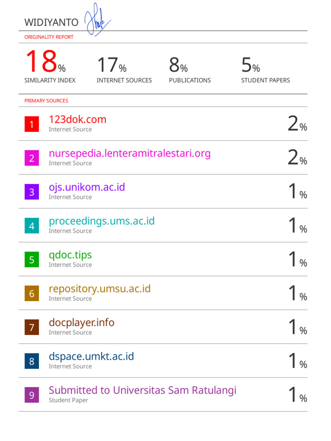
Task: Click the dark brown number 7 badge
Action: click(x=31, y=328)
